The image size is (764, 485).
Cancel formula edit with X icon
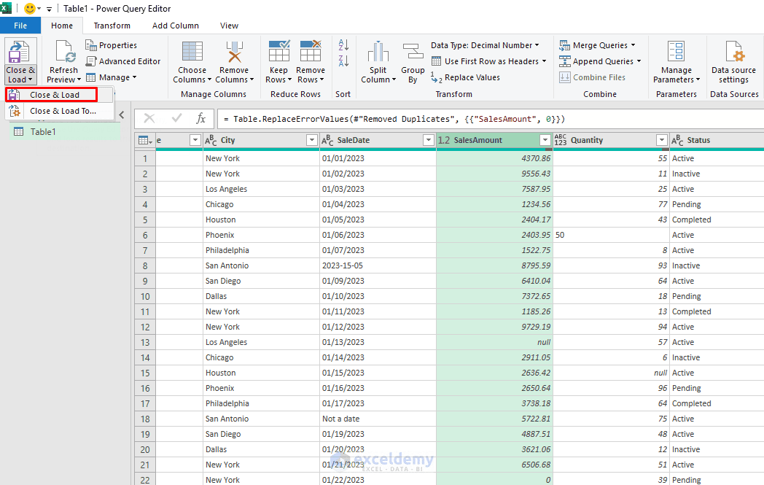tap(149, 118)
